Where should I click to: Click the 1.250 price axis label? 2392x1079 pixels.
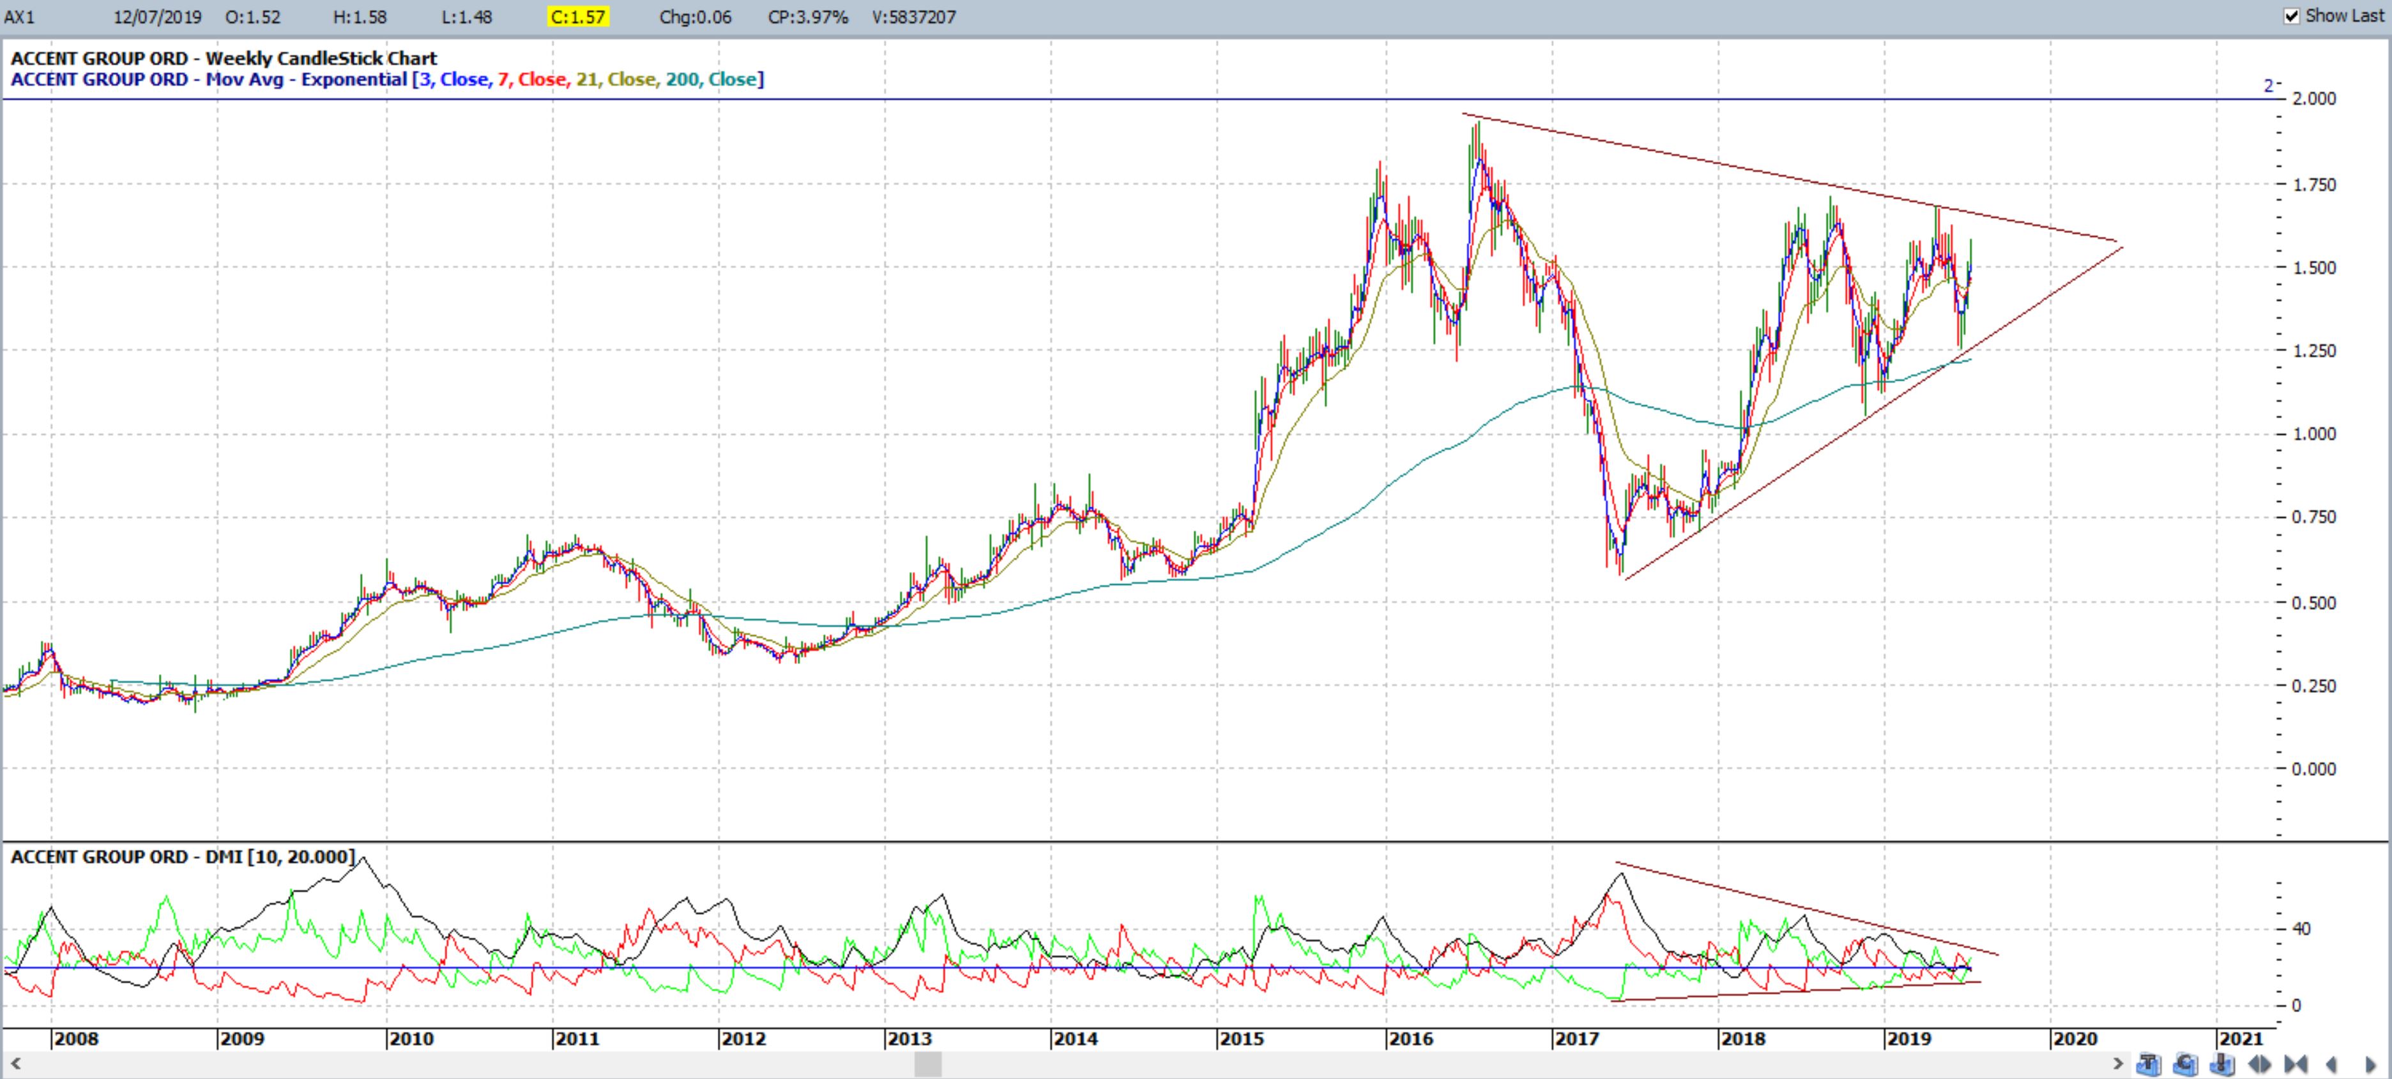pos(2314,351)
